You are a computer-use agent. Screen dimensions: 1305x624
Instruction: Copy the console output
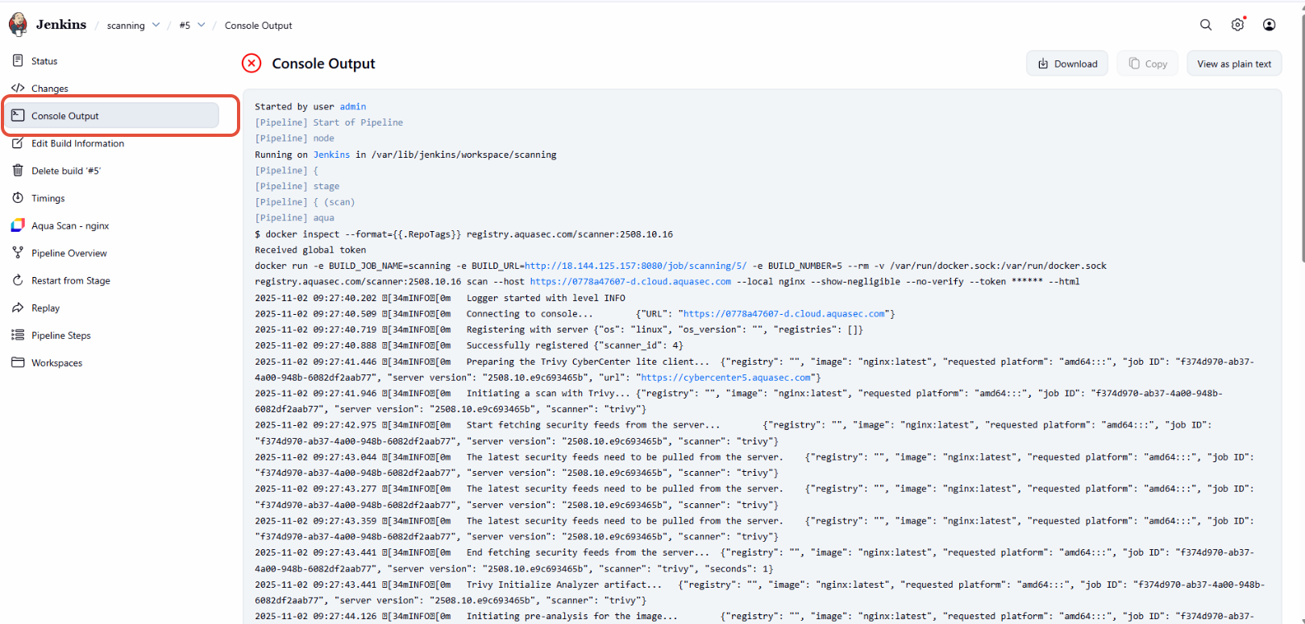1148,64
